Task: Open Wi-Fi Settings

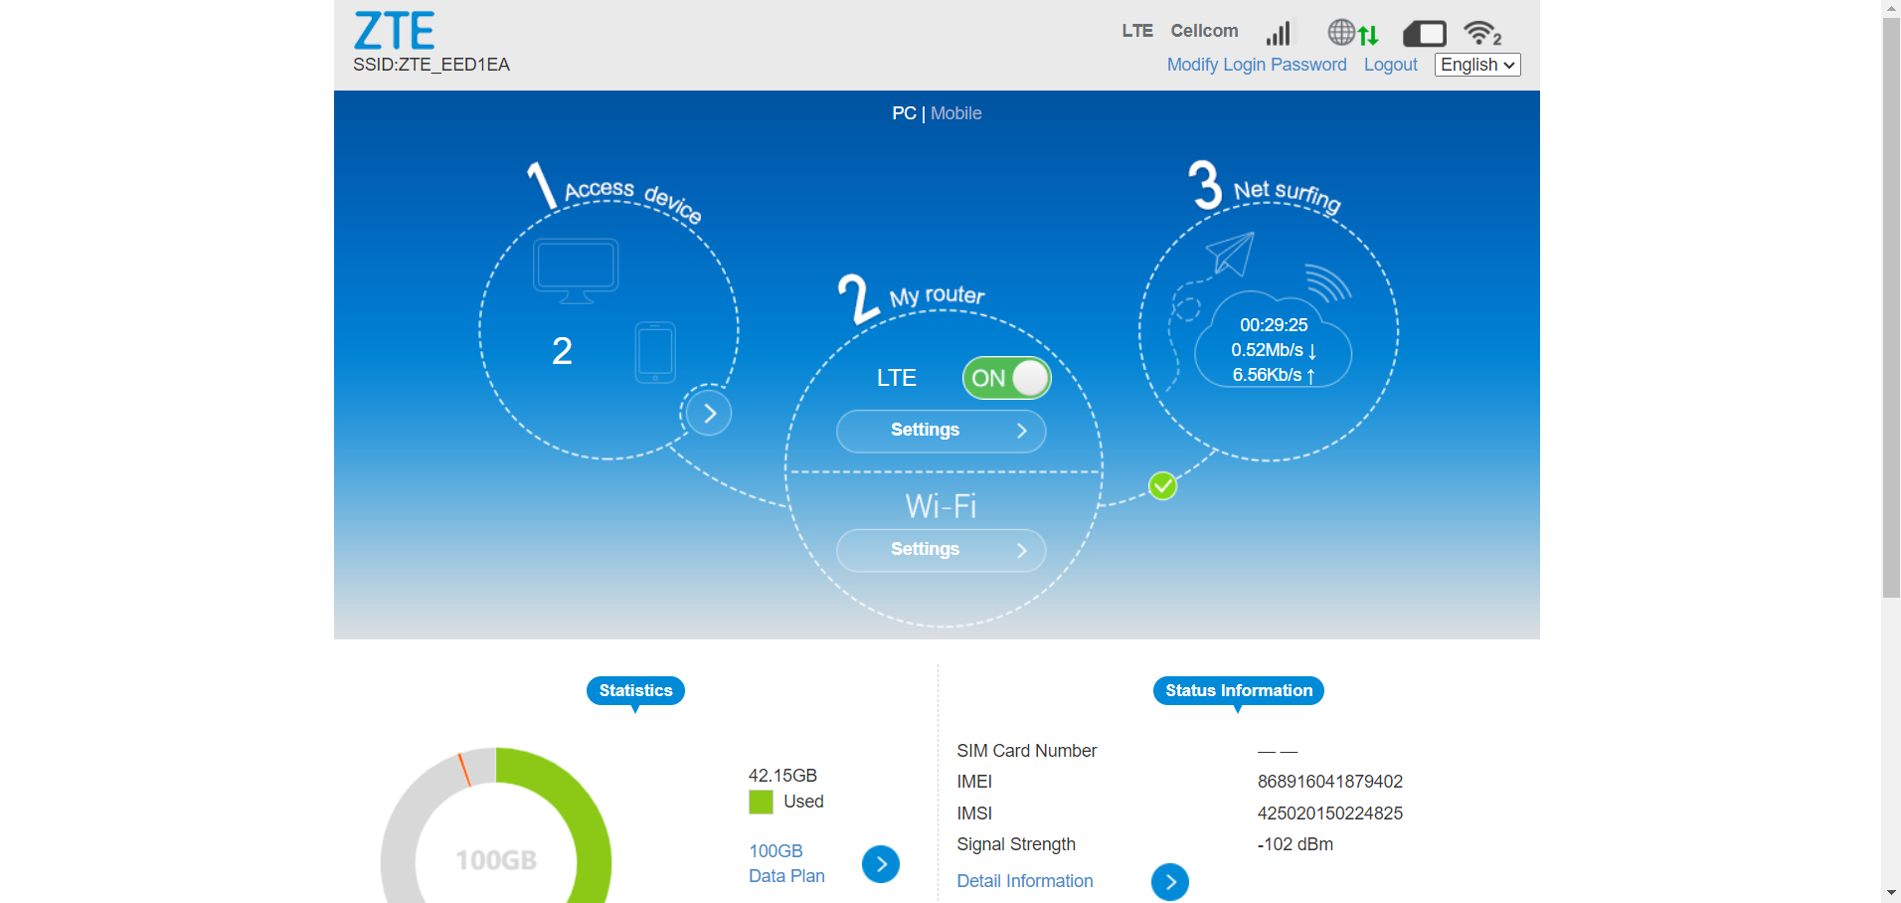Action: tap(941, 550)
